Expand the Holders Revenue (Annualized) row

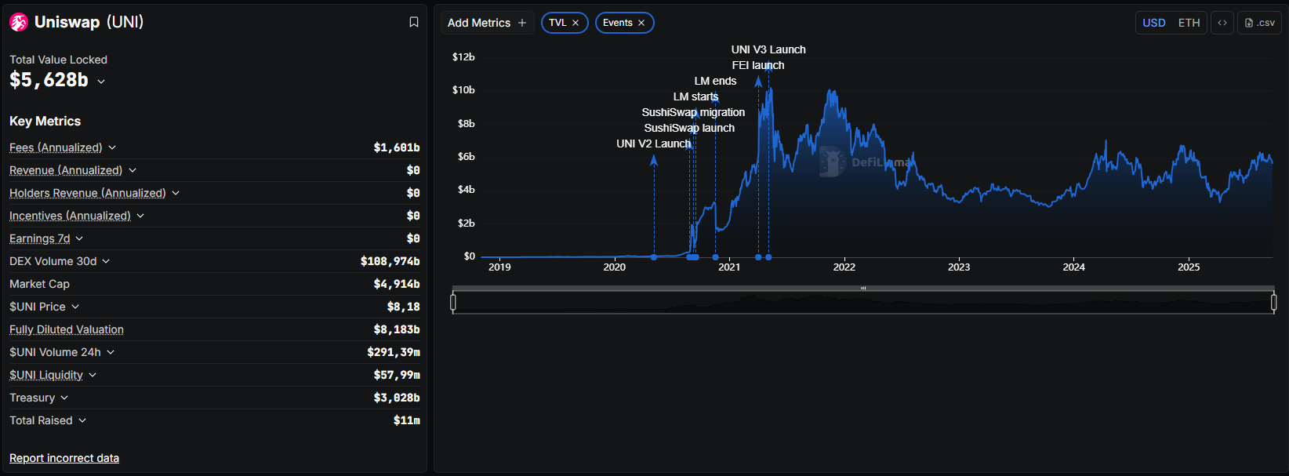pyautogui.click(x=176, y=193)
